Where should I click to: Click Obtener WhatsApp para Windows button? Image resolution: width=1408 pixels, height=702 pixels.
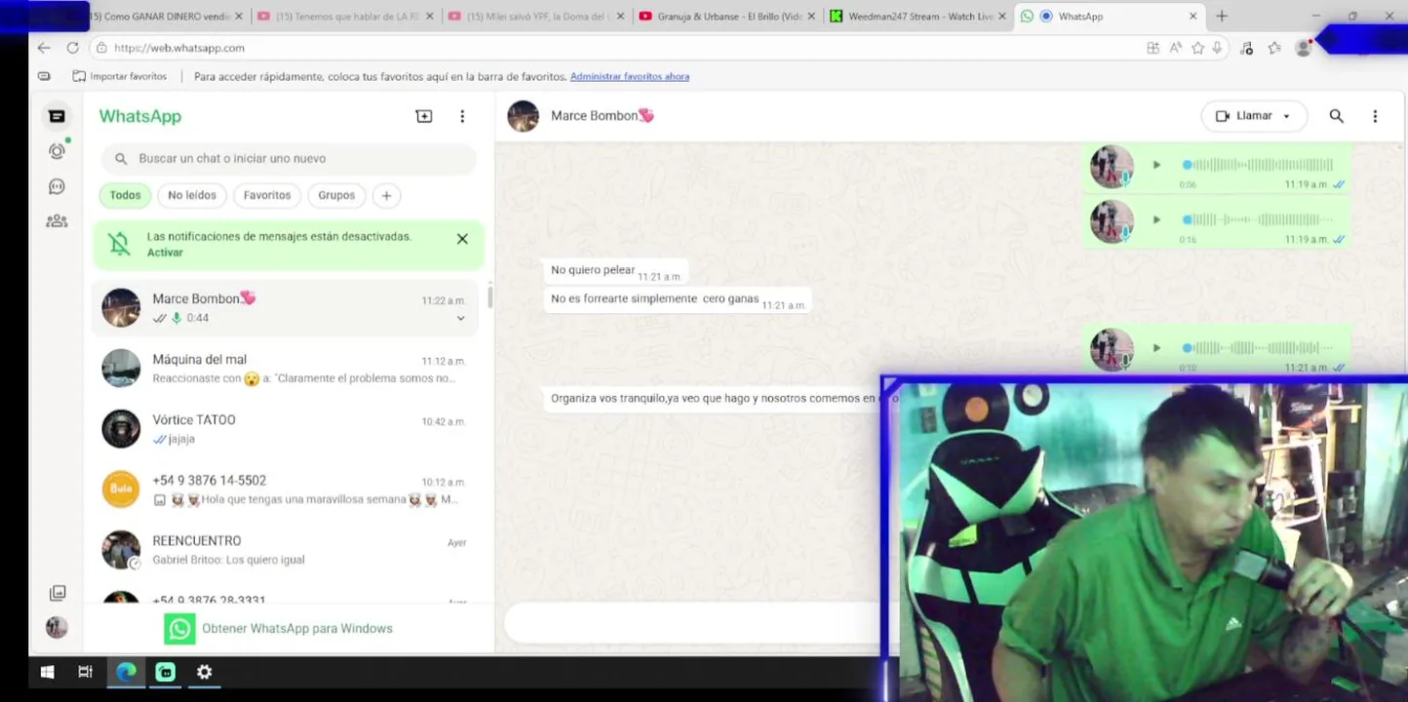click(x=279, y=629)
